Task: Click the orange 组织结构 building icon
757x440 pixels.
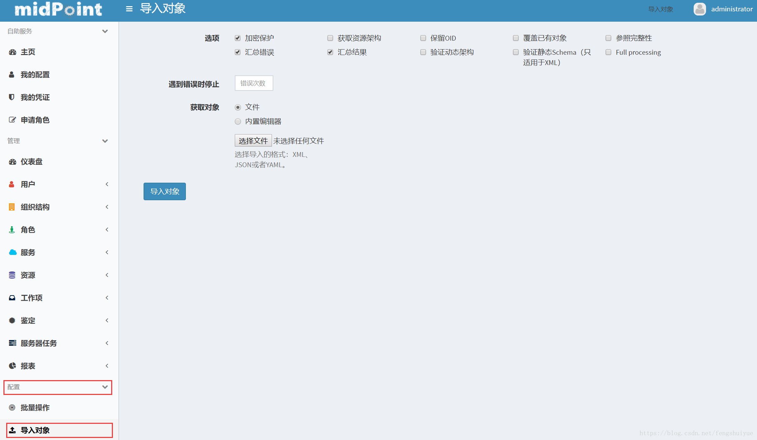Action: (x=12, y=207)
